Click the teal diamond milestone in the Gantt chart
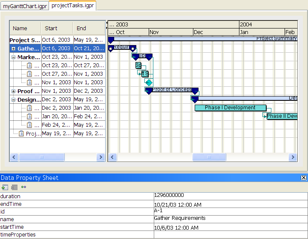Image resolution: width=308 pixels, height=239 pixels. point(148,83)
